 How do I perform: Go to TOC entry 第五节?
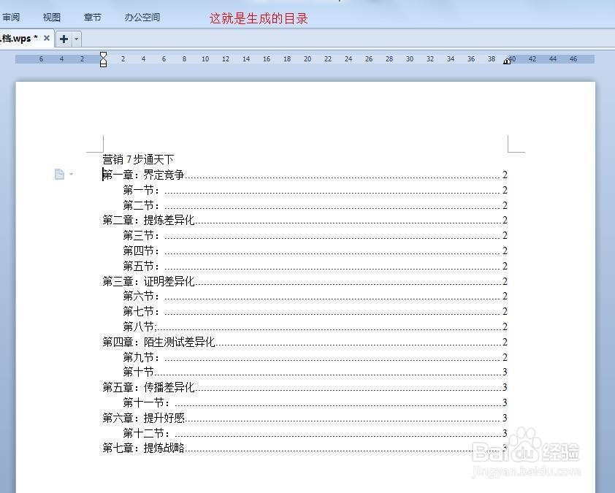pos(315,266)
